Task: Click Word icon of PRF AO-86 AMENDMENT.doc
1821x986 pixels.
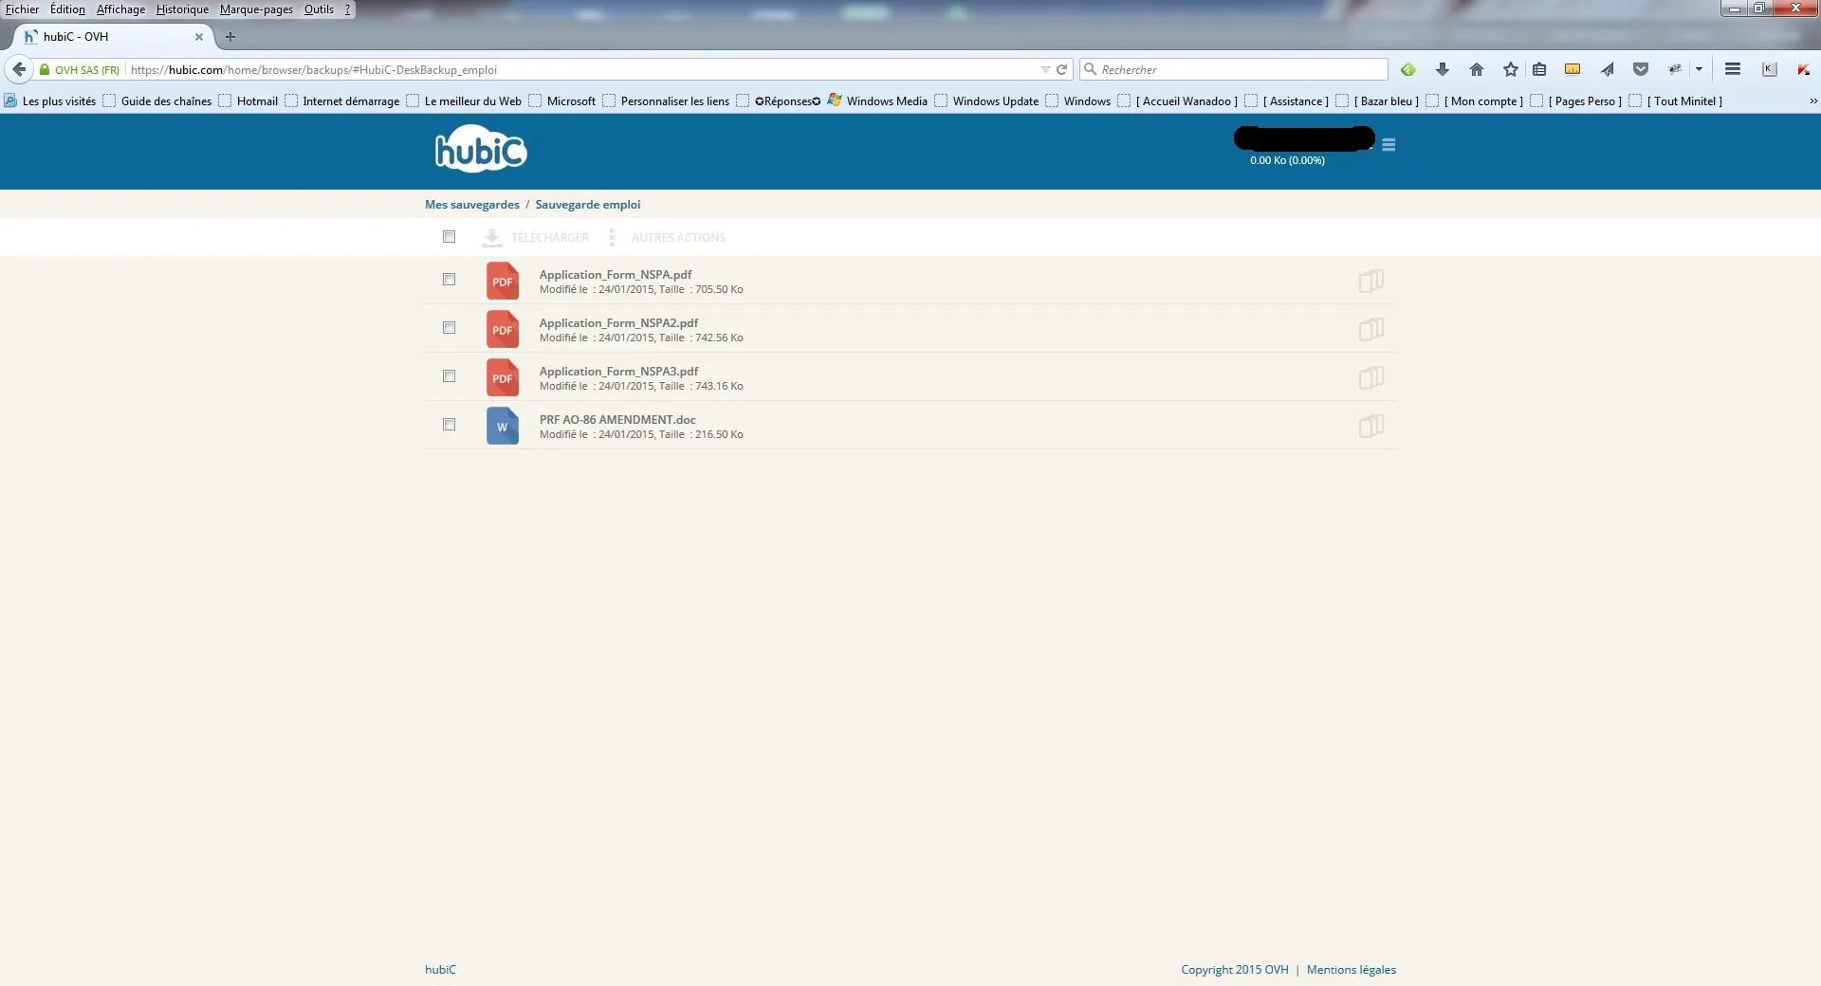Action: click(x=502, y=427)
